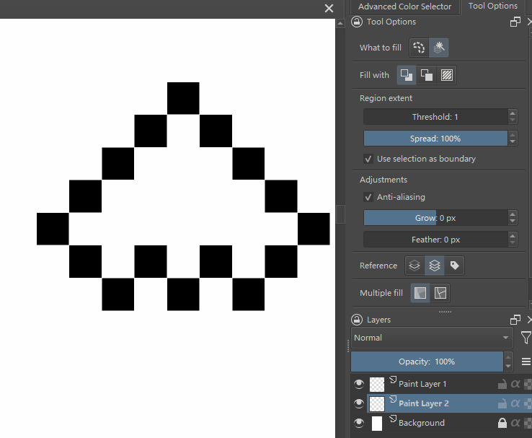532x438 pixels.
Task: Disable the Anti-aliasing checkbox
Action: click(x=368, y=197)
